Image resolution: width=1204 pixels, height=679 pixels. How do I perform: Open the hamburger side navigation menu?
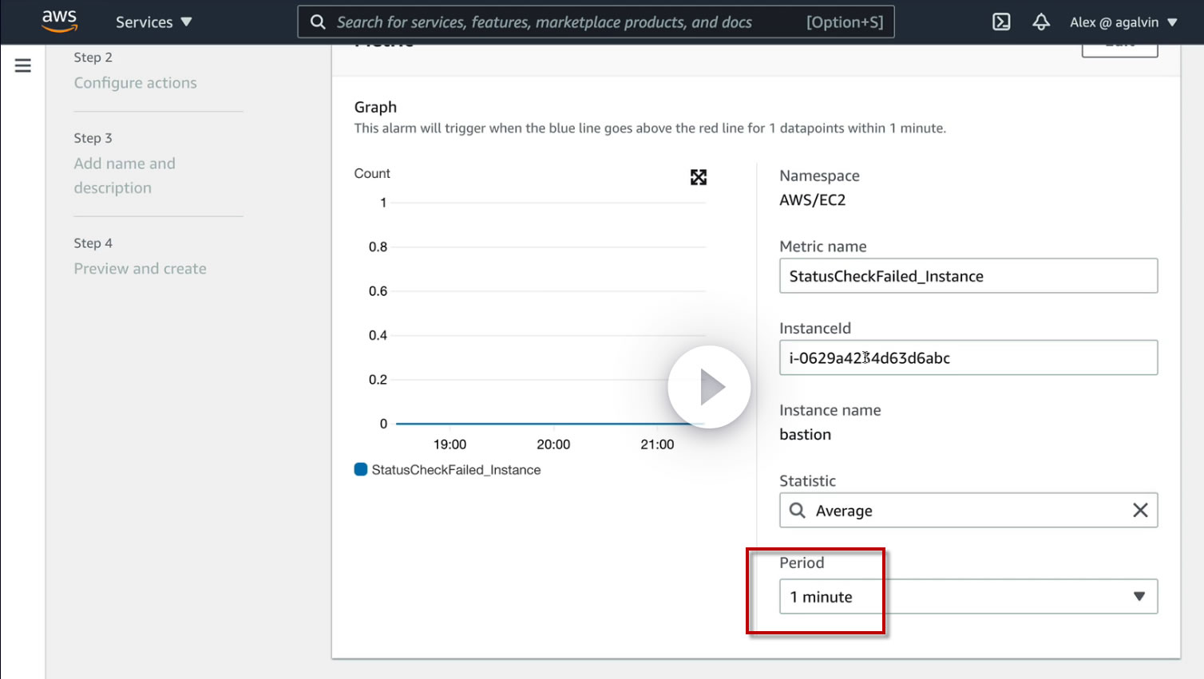click(x=23, y=65)
